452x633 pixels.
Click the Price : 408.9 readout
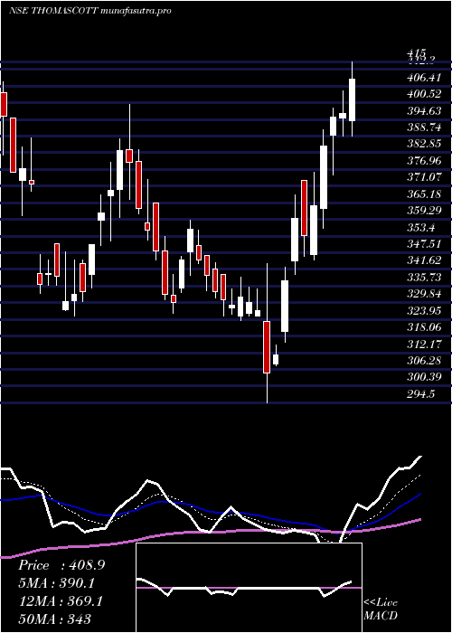61,565
